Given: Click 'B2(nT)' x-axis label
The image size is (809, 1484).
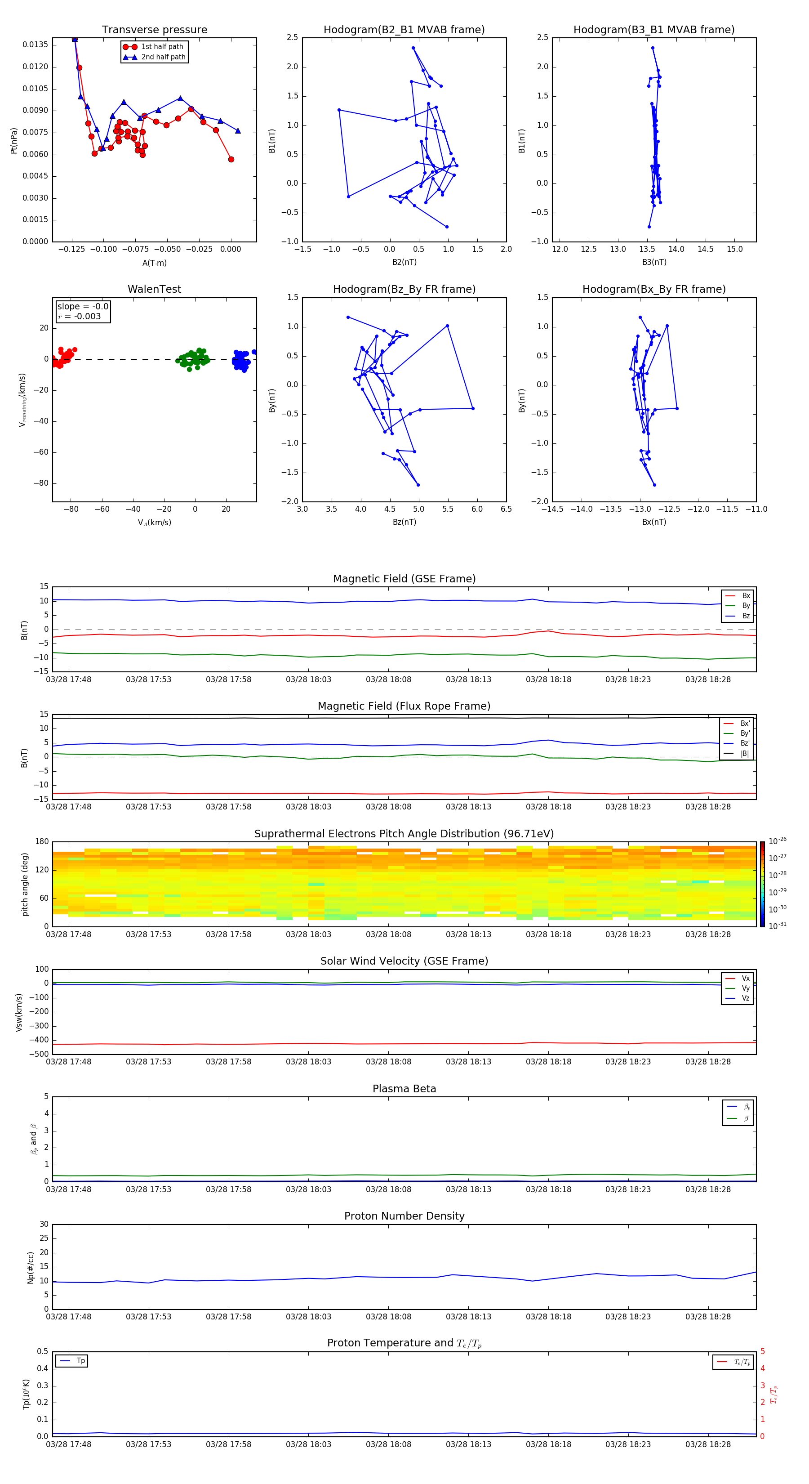Looking at the screenshot, I should (404, 262).
